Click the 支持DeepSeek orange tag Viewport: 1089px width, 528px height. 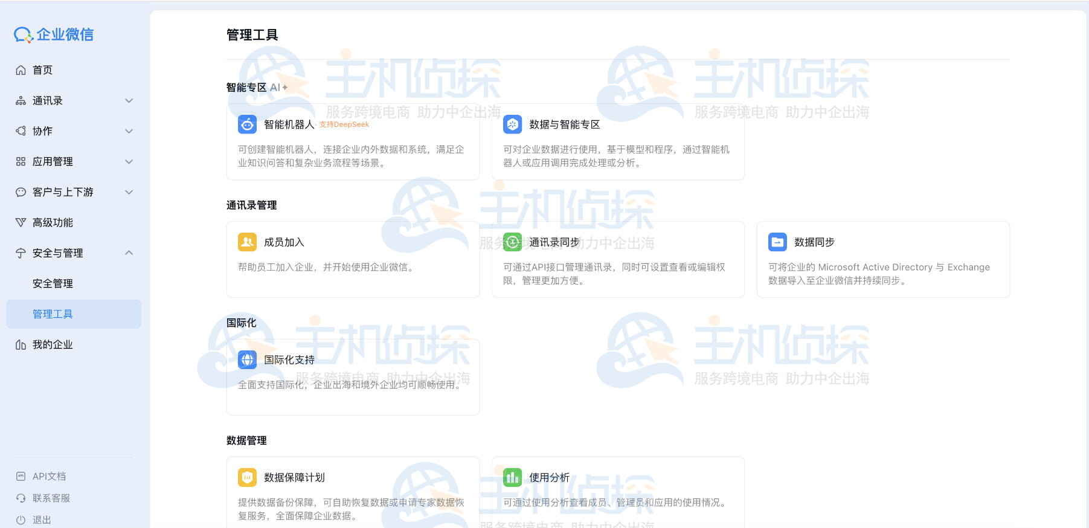coord(344,124)
